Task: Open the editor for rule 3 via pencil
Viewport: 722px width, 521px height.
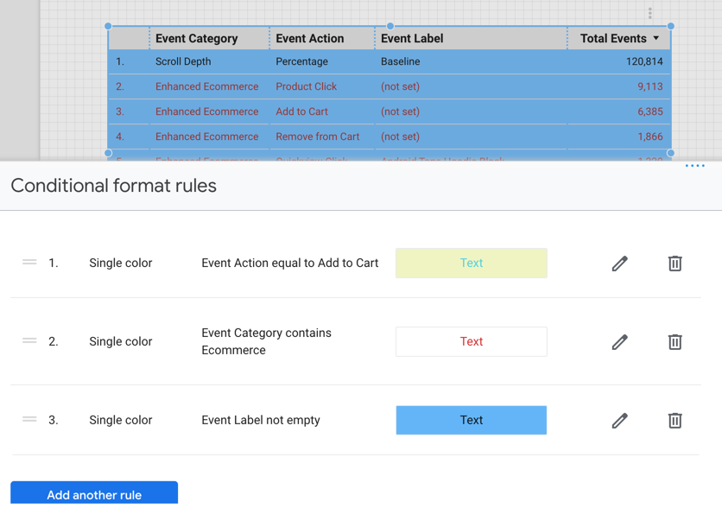Action: point(619,420)
